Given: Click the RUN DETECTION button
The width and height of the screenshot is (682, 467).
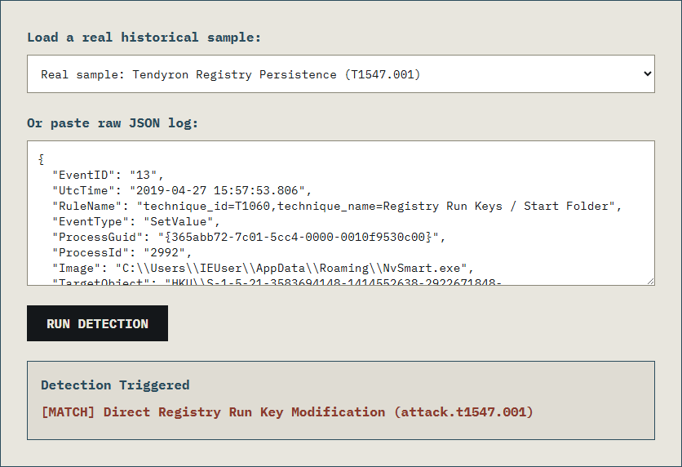Looking at the screenshot, I should click(97, 323).
